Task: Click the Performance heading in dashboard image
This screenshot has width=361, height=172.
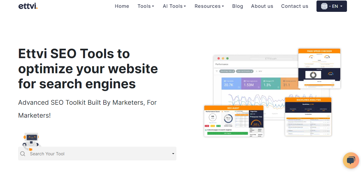Action: [x=222, y=64]
